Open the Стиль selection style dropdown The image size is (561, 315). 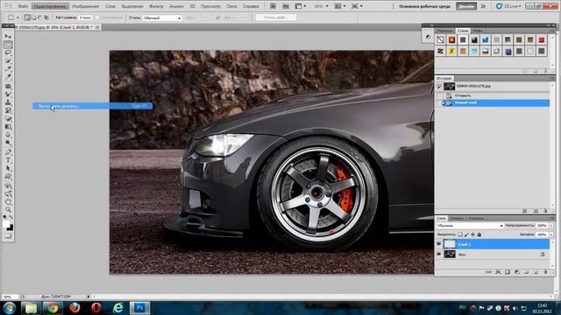tap(162, 17)
